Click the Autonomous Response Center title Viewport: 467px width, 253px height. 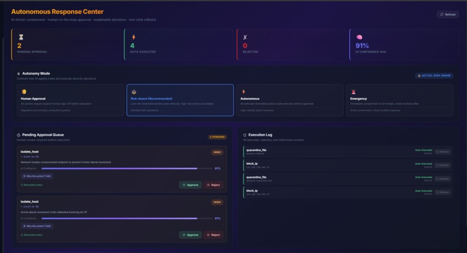[57, 12]
